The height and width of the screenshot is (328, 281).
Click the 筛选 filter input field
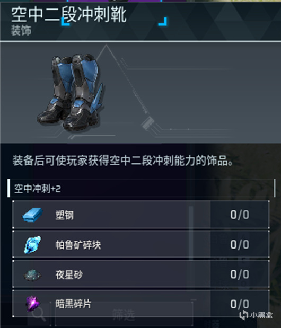pyautogui.click(x=124, y=314)
